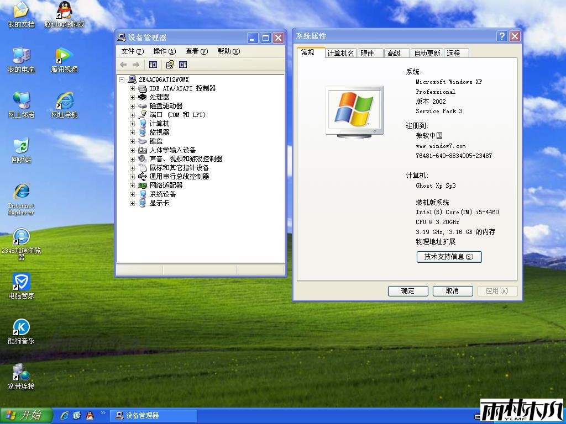Click the Show/Hide Console Tree toolbar icon
Screen dimensions: 566x424
coord(153,64)
